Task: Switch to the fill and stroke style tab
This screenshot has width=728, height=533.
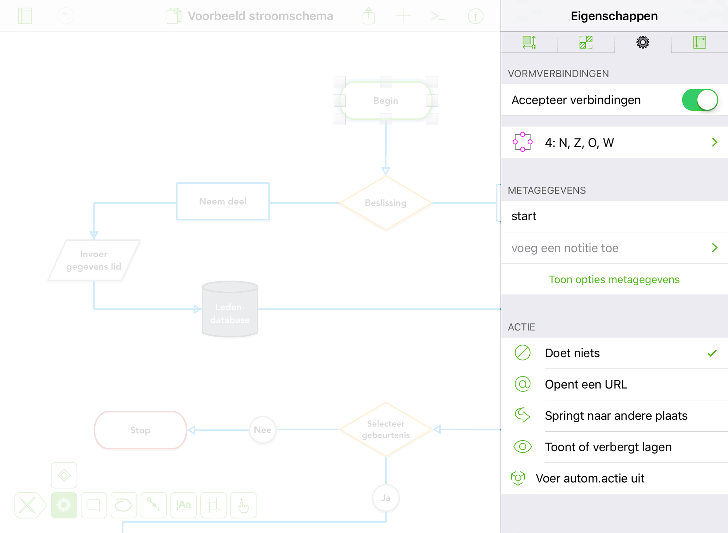Action: [586, 42]
